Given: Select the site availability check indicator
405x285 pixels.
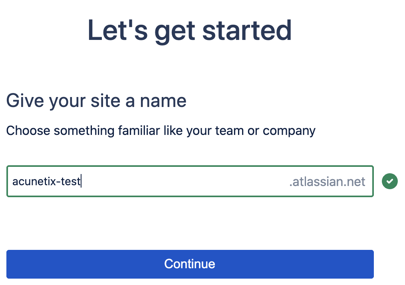Looking at the screenshot, I should (389, 181).
